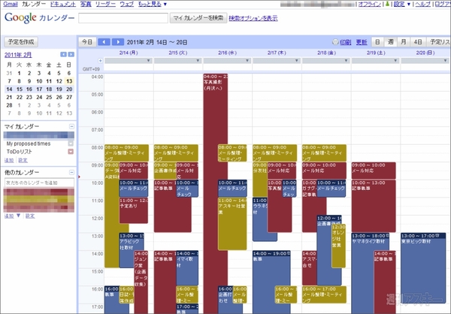Go to previous week with left arrow

click(x=104, y=42)
